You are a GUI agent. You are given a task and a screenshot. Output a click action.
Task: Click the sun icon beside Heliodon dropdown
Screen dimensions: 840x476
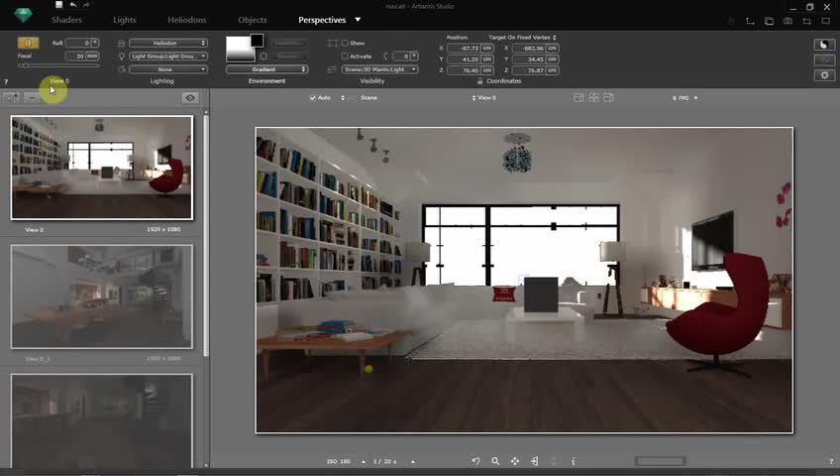click(122, 43)
